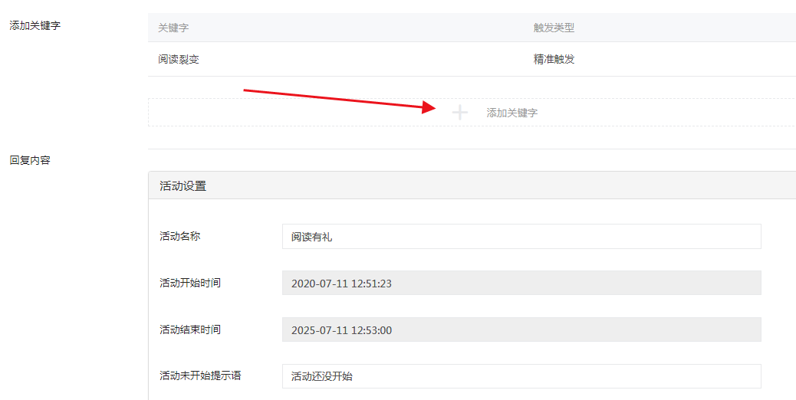
Task: Select the 阅读裂变 keyword cell
Action: (x=179, y=59)
